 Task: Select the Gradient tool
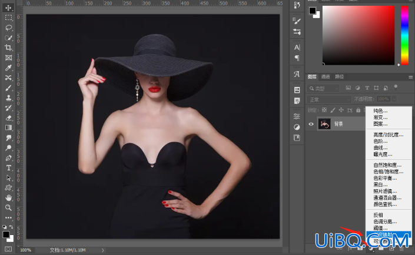[8, 127]
